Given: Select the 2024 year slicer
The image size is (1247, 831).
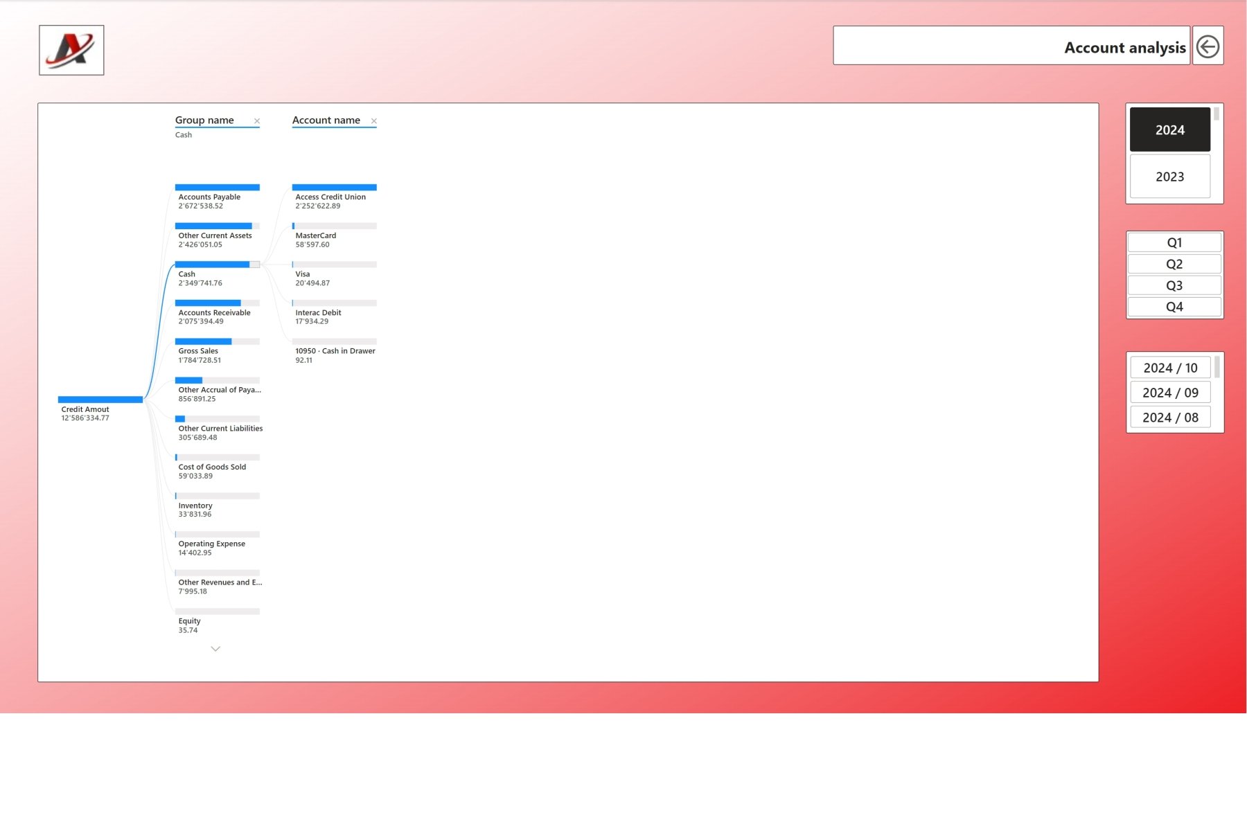Looking at the screenshot, I should click(x=1170, y=129).
